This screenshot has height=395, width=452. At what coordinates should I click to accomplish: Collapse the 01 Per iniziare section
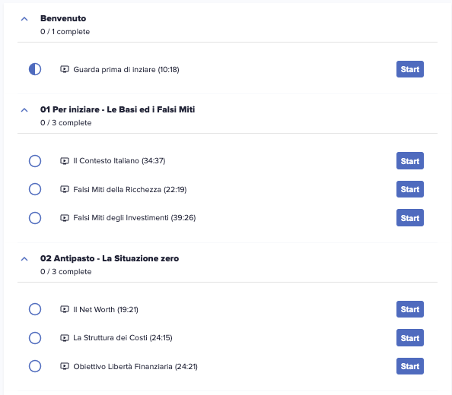pyautogui.click(x=24, y=110)
